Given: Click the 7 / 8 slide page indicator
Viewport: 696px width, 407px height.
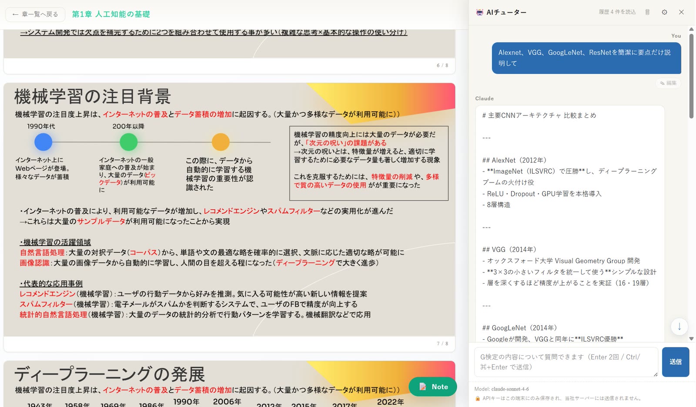Looking at the screenshot, I should pos(442,344).
